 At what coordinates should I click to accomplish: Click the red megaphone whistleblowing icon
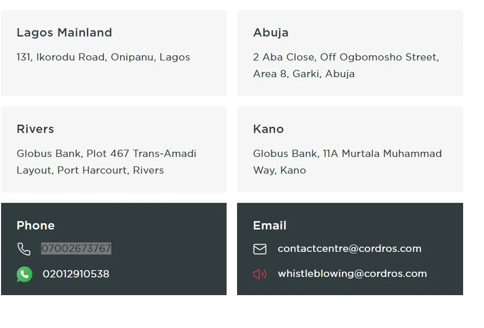click(x=259, y=274)
